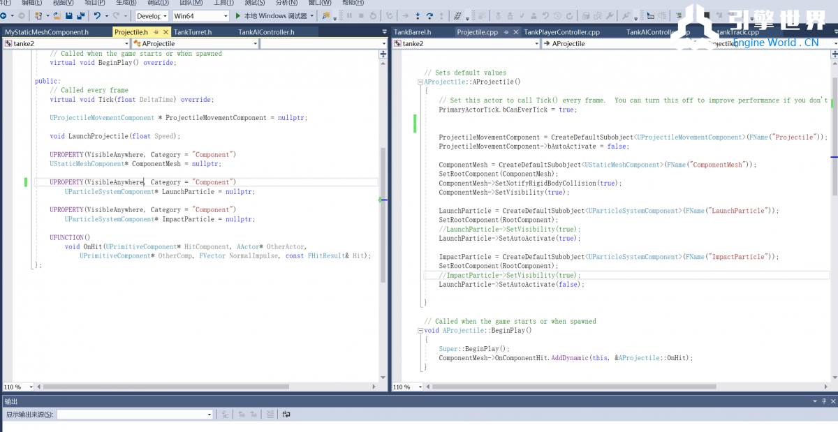
Task: Click the UFUNCTION() line in Projectile.h
Action: tap(70, 237)
